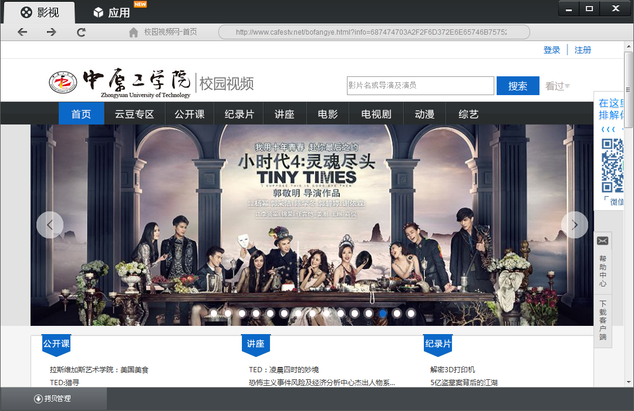Image resolution: width=634 pixels, height=411 pixels.
Task: Go forward with the right arrow icon
Action: click(51, 32)
